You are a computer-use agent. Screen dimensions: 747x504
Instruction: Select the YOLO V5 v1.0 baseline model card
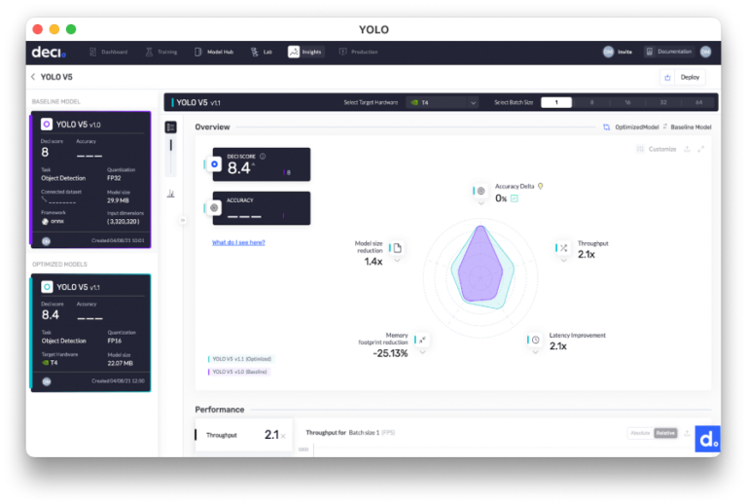click(90, 180)
